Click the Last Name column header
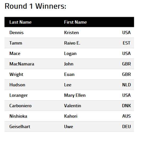 click(x=21, y=22)
